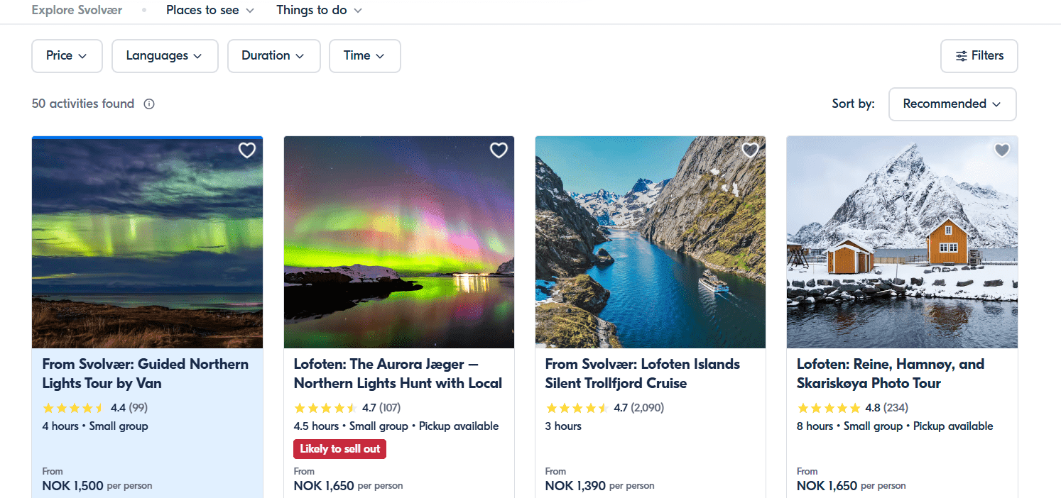This screenshot has height=498, width=1061.
Task: Click info icon beside activities found
Action: click(x=149, y=104)
